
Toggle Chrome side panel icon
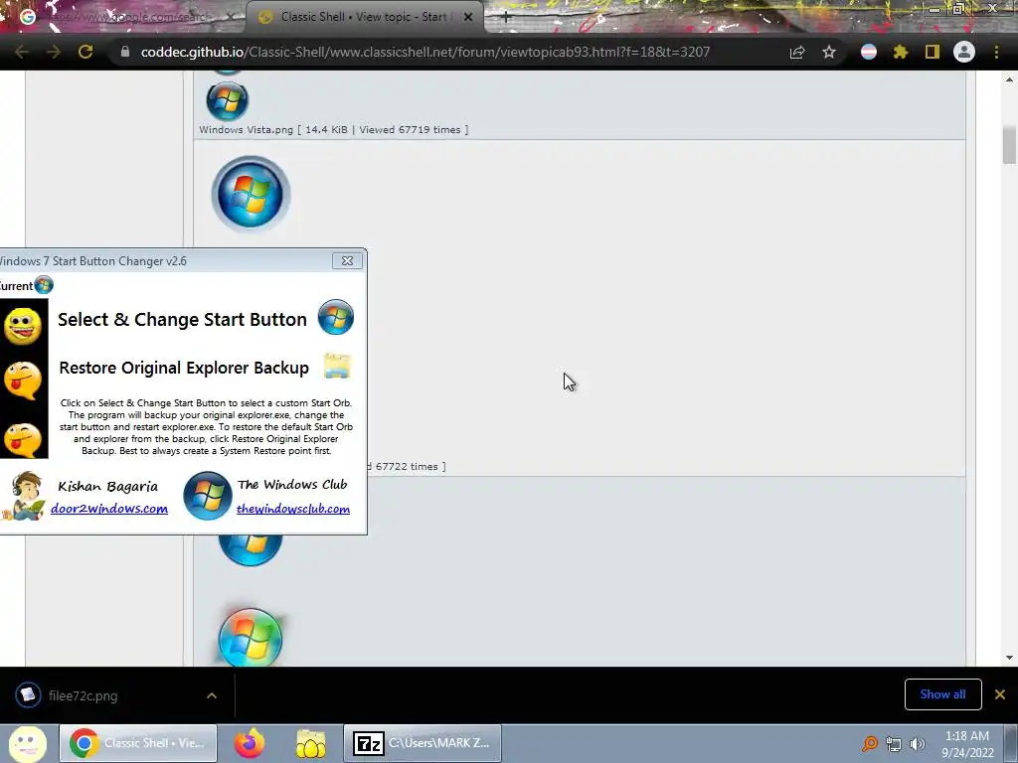pos(933,52)
